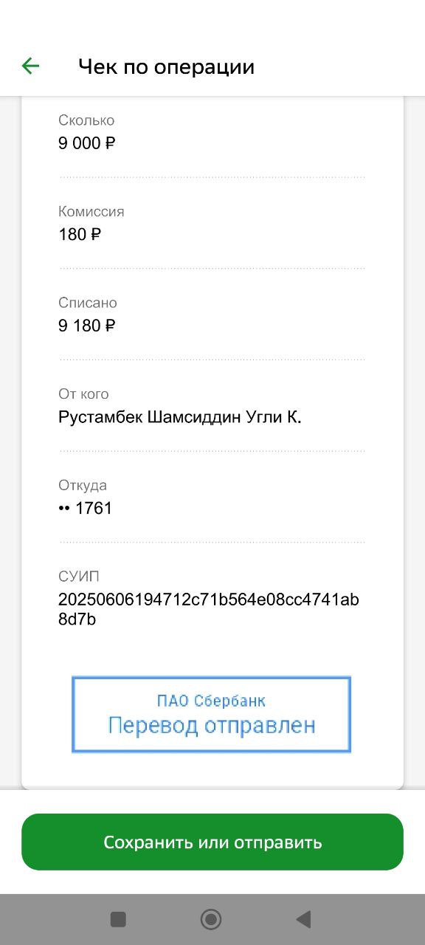Tap the 'СУИП' field label
Viewport: 425px width, 945px height.
click(78, 577)
